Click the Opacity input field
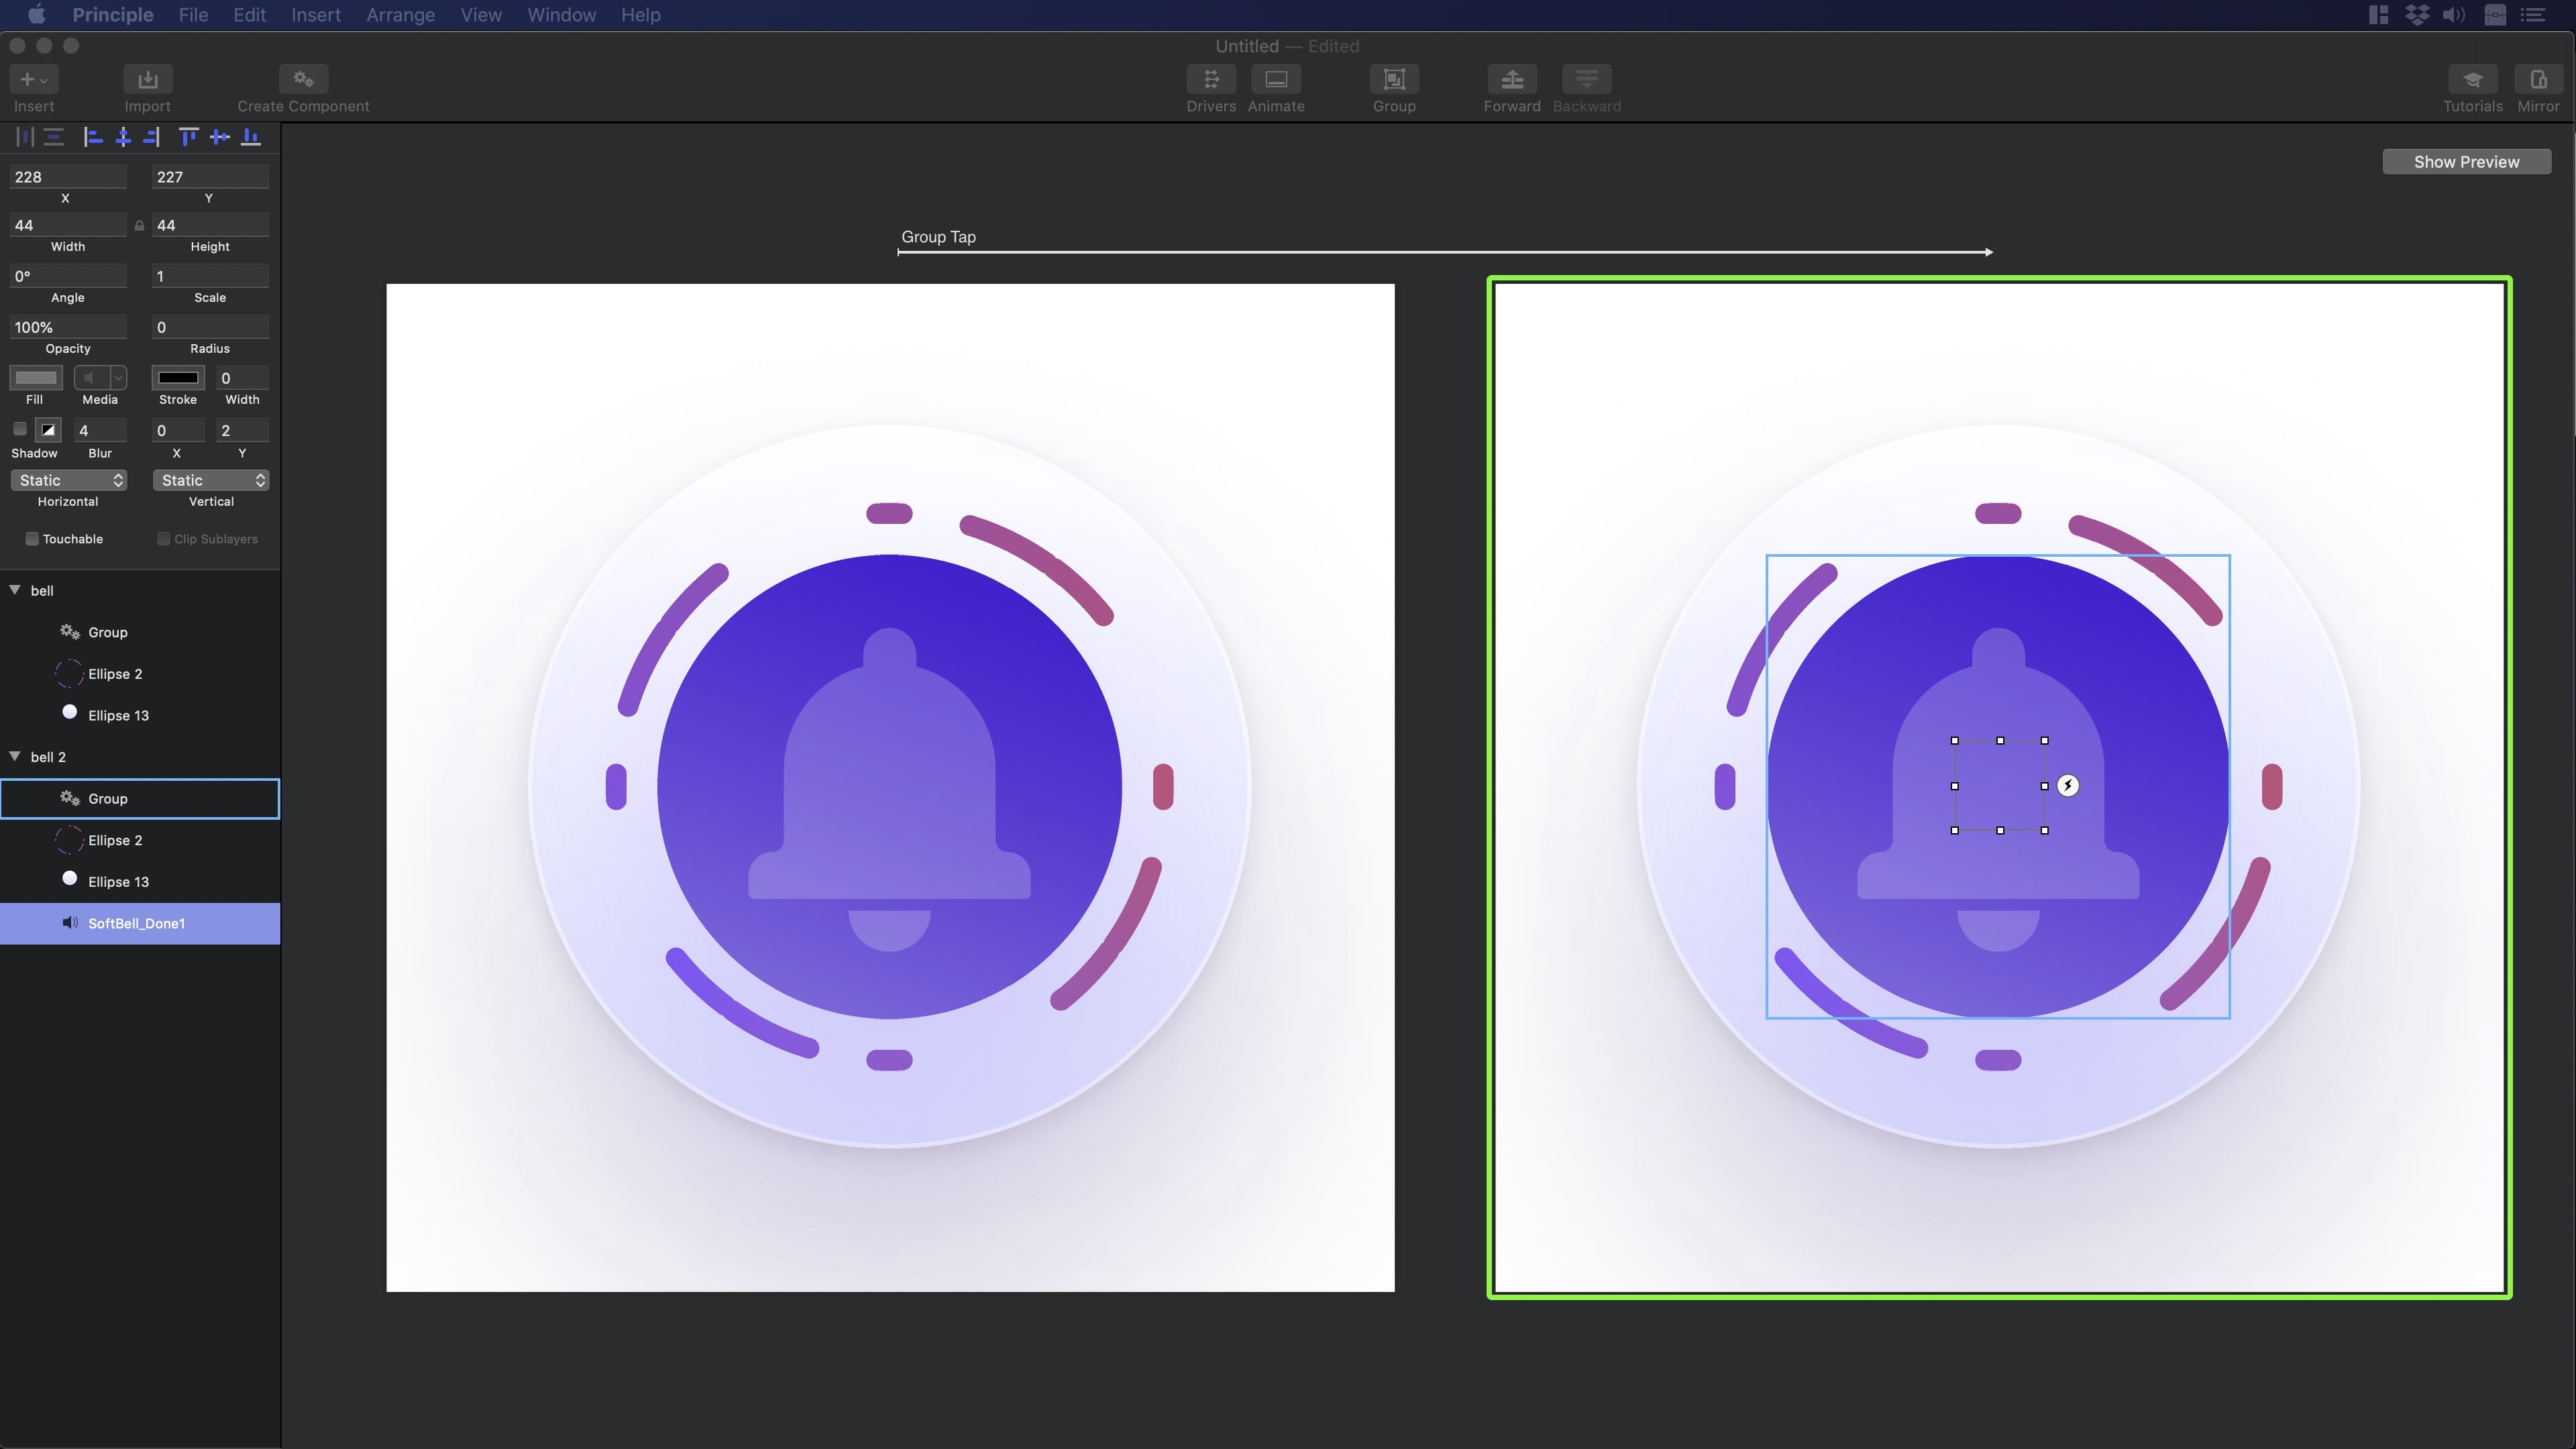2576x1449 pixels. [68, 327]
